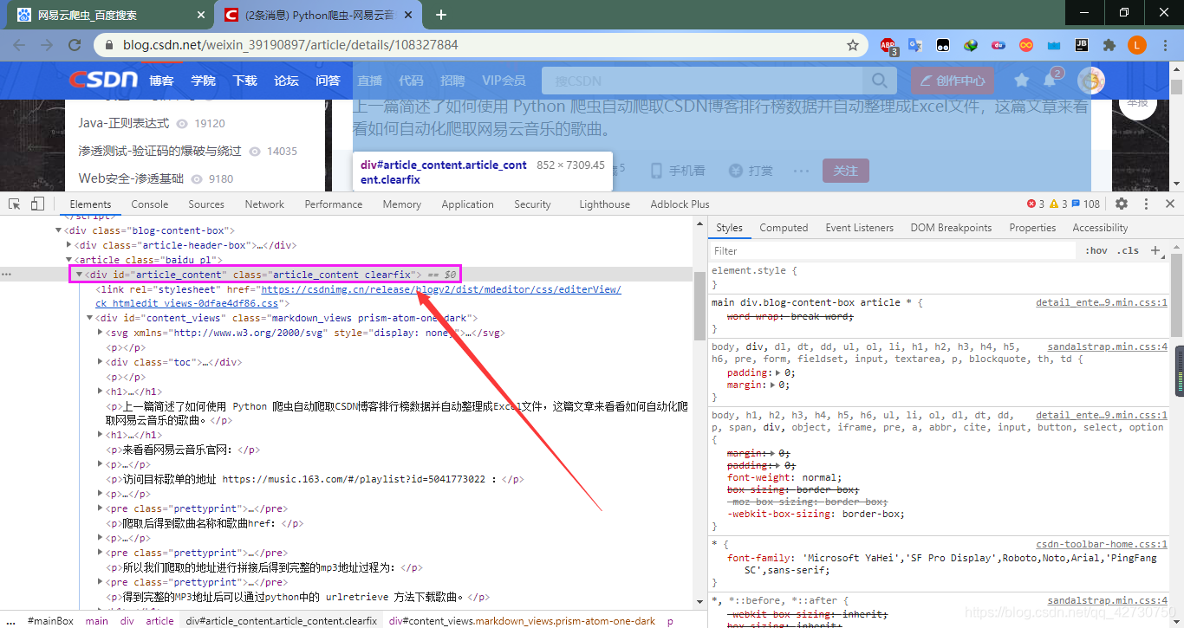Viewport: 1184px width, 628px height.
Task: Switch to the Sources tab
Action: (x=206, y=204)
